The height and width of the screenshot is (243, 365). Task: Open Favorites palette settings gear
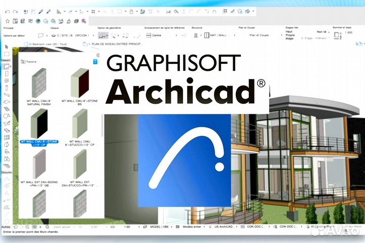(98, 55)
